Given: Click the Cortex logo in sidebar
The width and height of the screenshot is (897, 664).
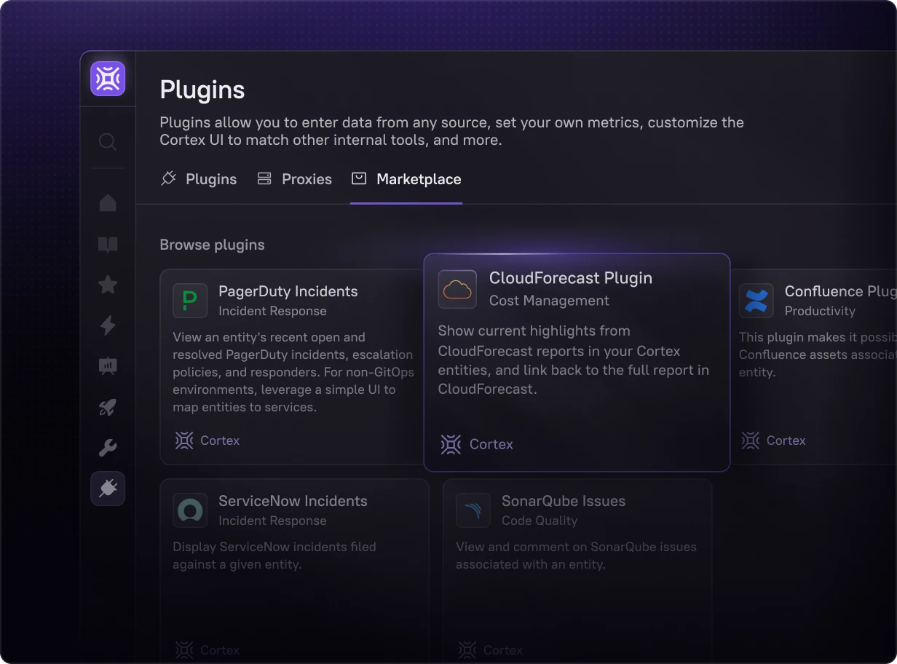Looking at the screenshot, I should [108, 79].
